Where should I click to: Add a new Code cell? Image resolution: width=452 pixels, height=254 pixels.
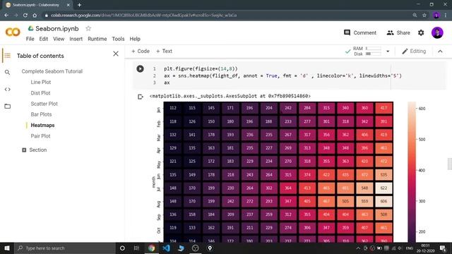point(141,51)
